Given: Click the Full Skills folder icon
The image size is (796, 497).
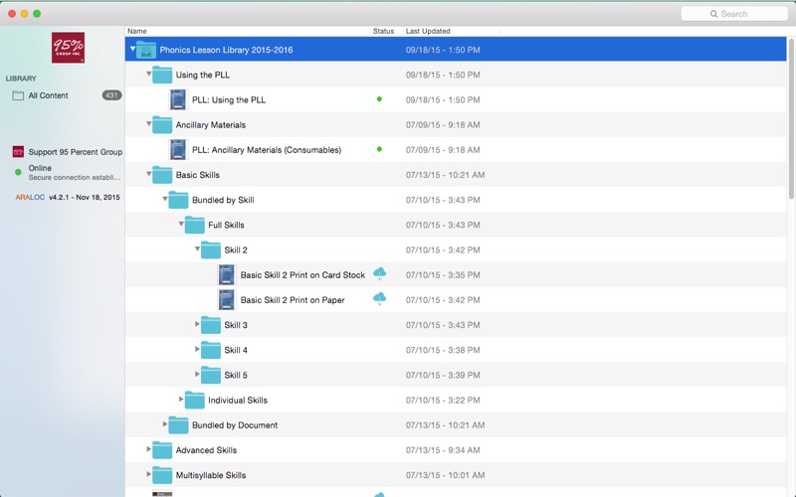Looking at the screenshot, I should click(195, 225).
